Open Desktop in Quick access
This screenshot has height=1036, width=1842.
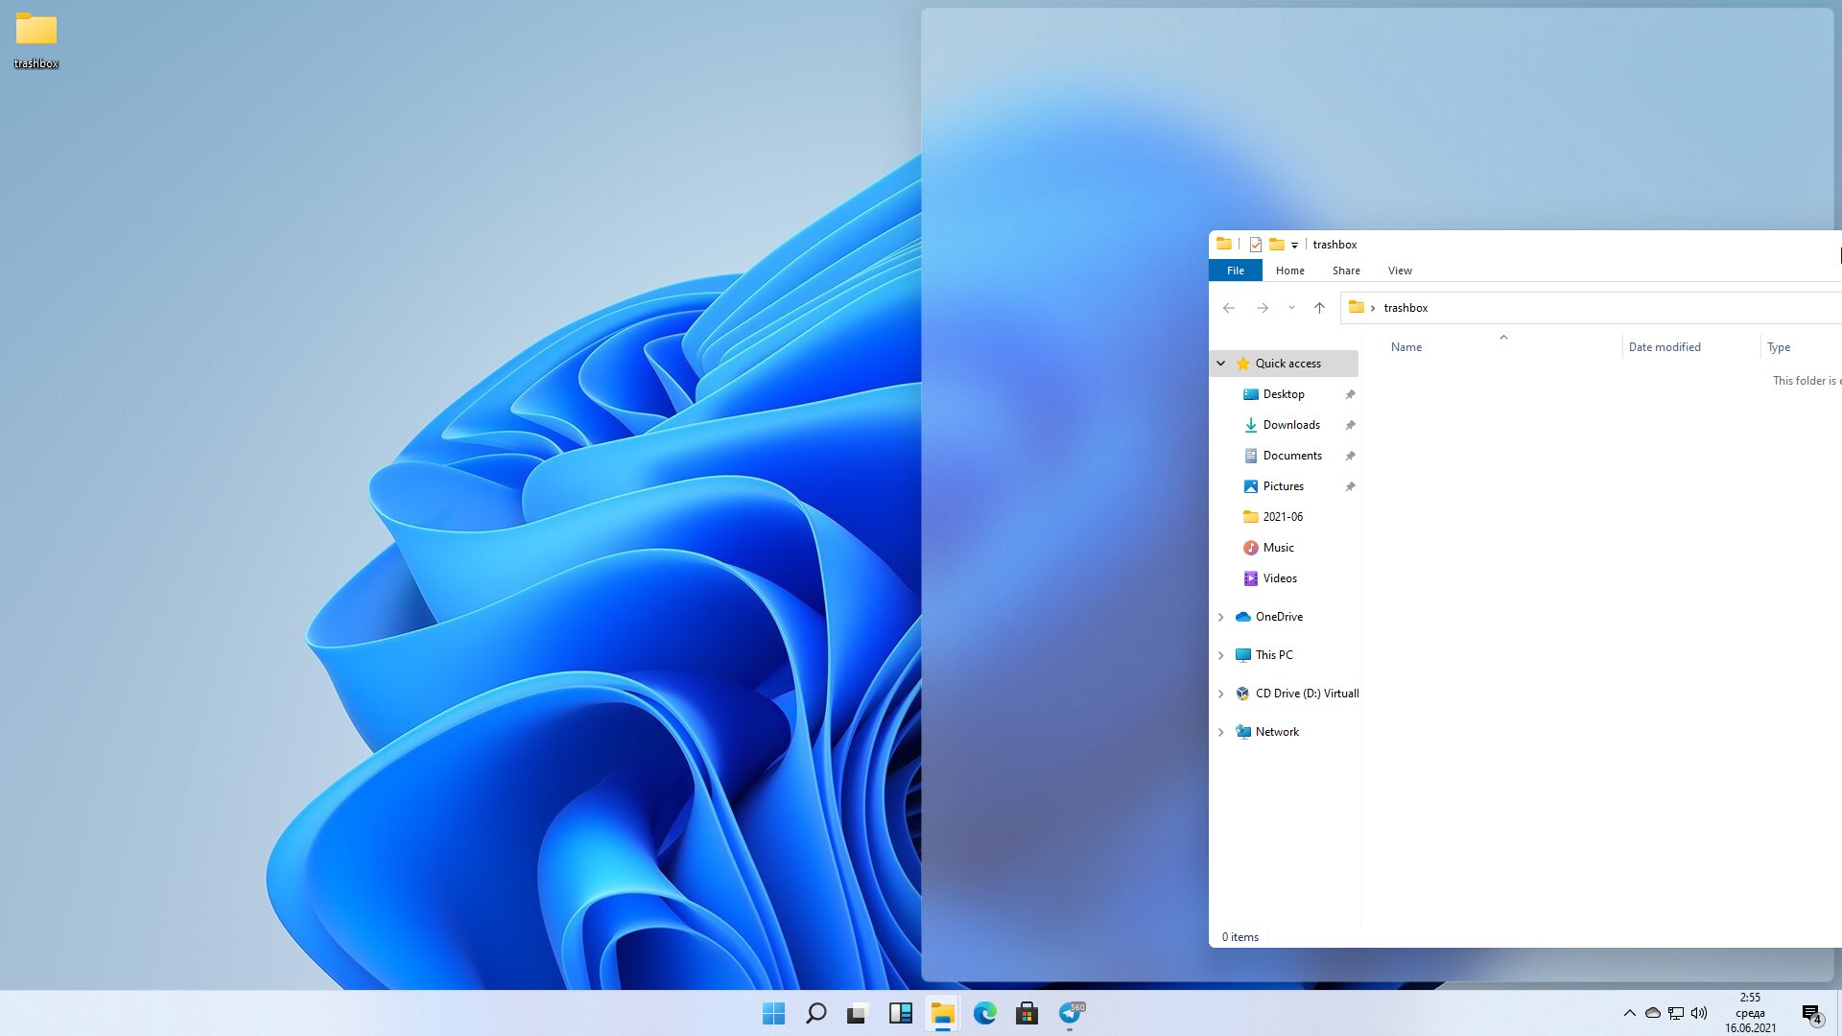(1284, 394)
